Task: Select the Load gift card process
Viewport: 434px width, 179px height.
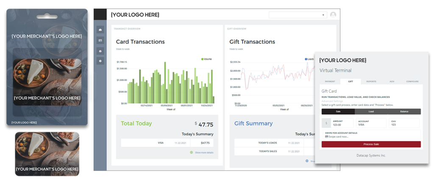Action: 371,112
